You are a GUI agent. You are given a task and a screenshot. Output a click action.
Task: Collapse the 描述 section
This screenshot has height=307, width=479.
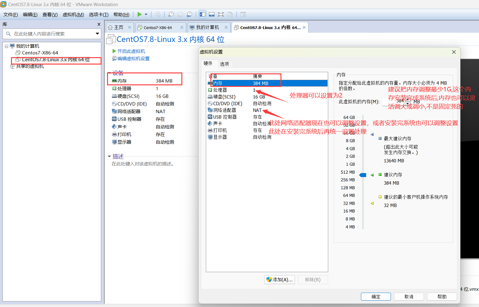109,157
